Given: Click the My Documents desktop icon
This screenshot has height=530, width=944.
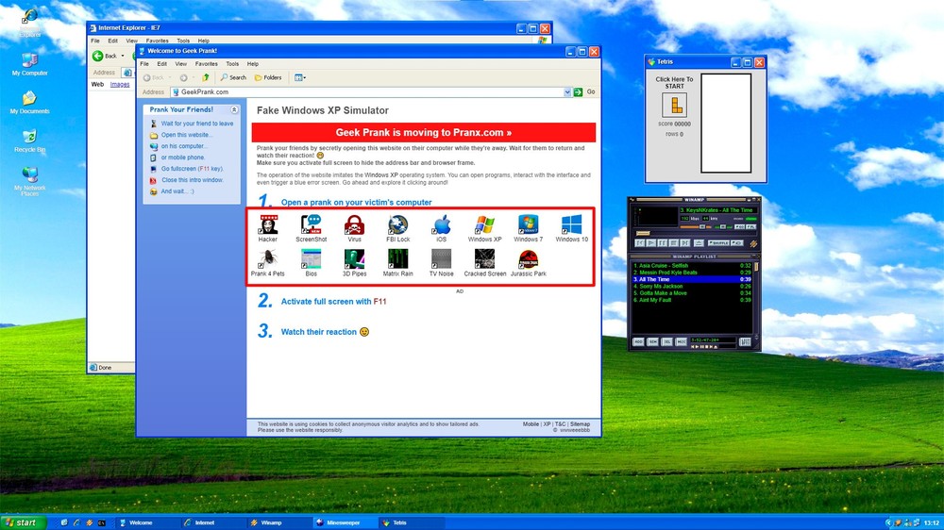Looking at the screenshot, I should (29, 102).
